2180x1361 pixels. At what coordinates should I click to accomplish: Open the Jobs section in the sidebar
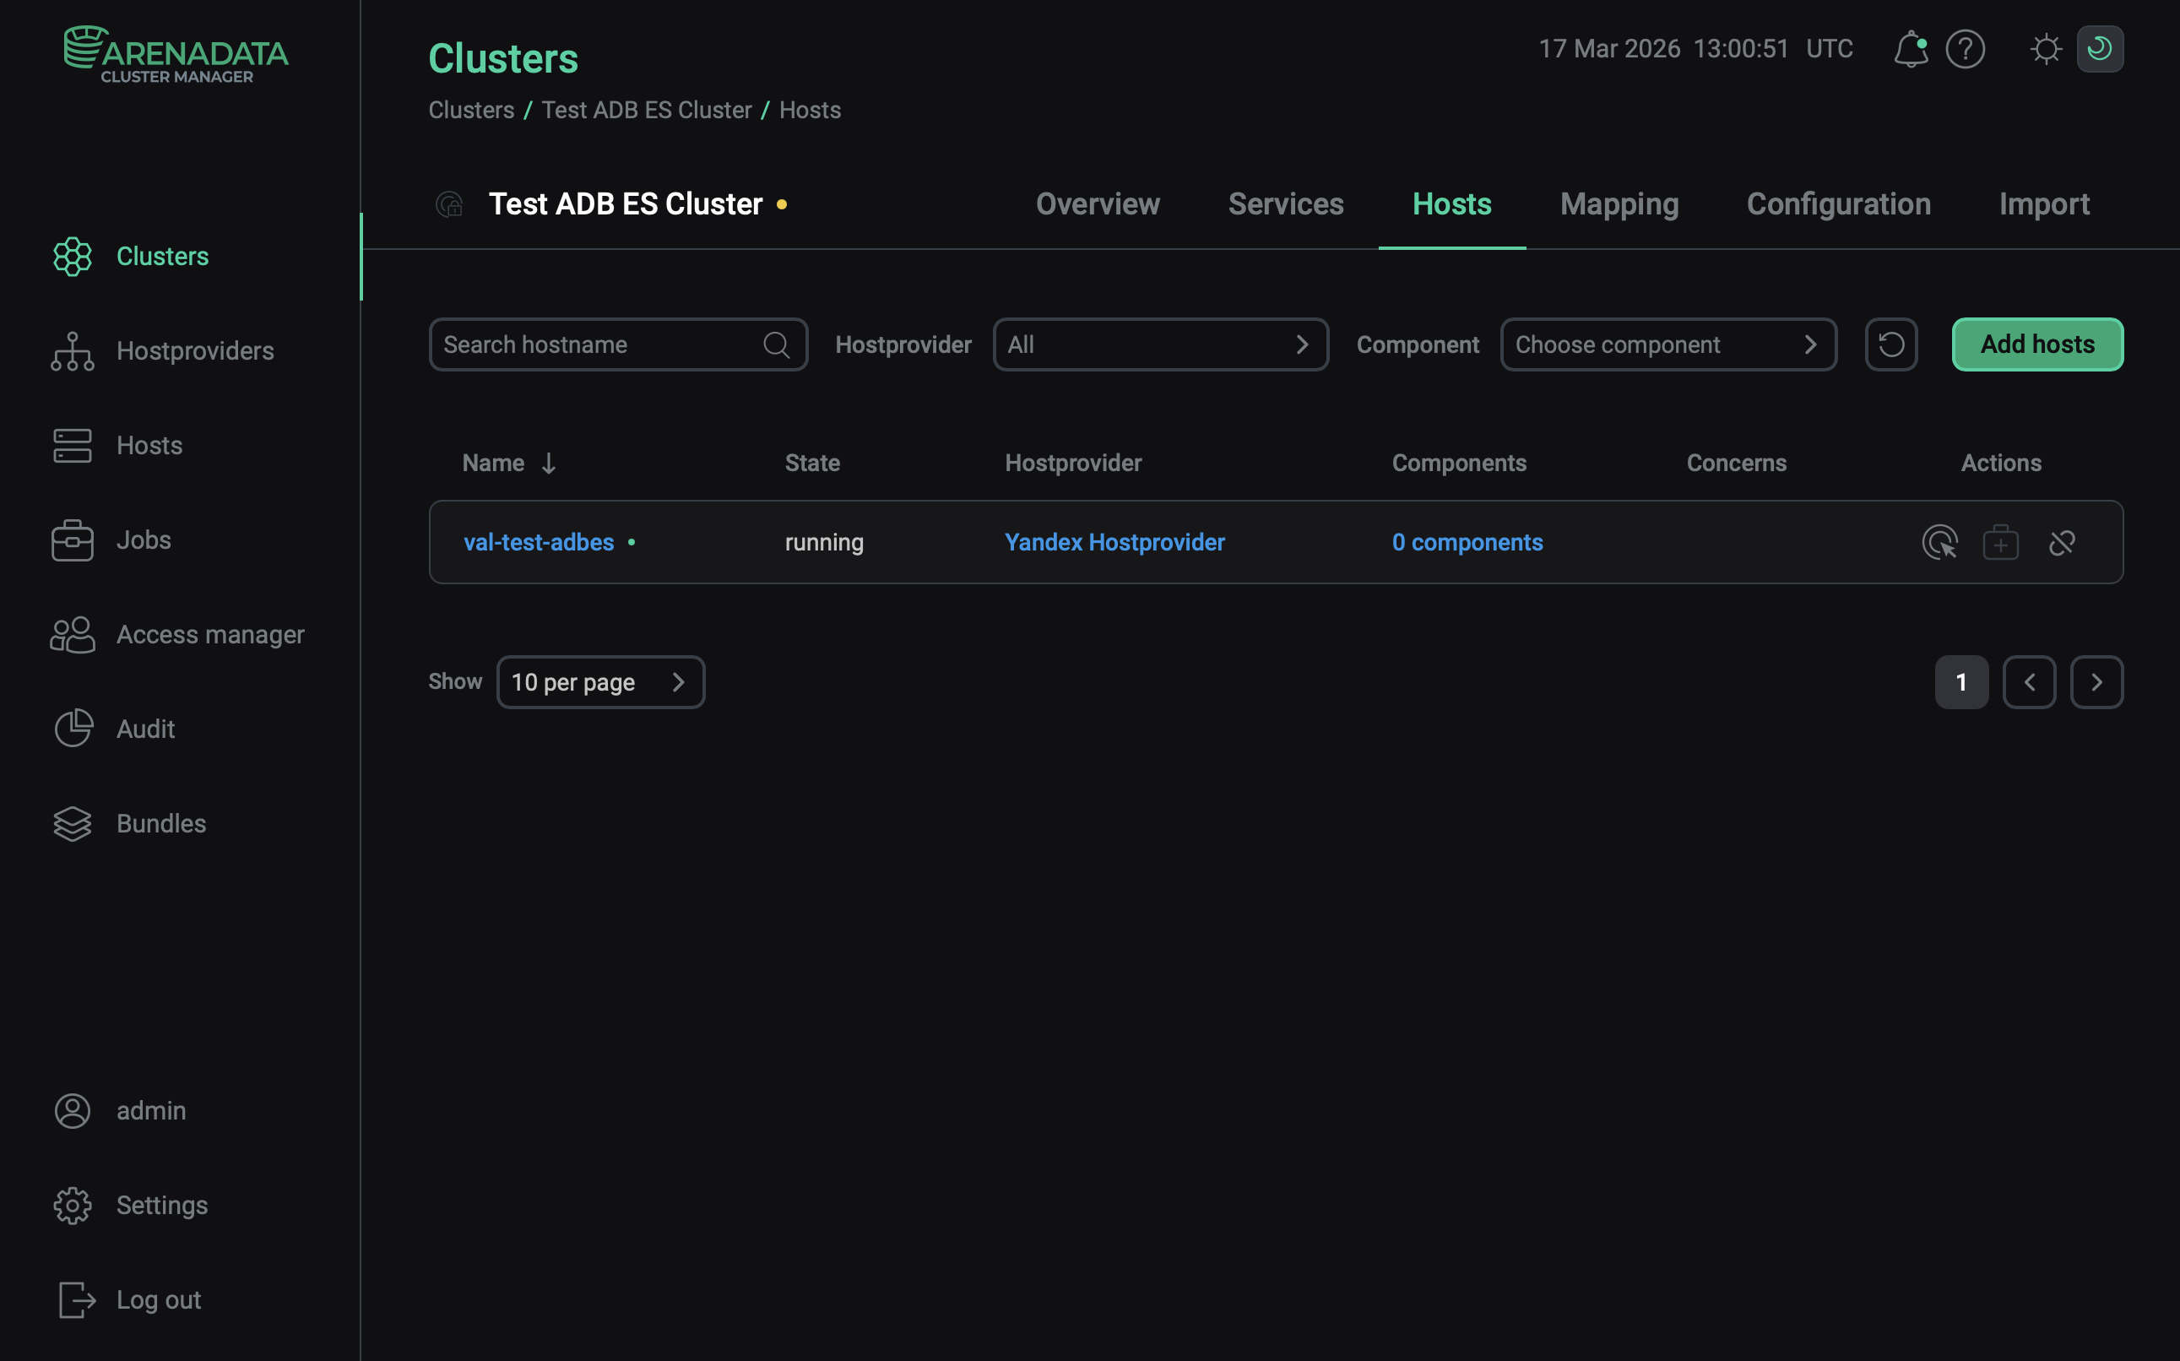144,540
